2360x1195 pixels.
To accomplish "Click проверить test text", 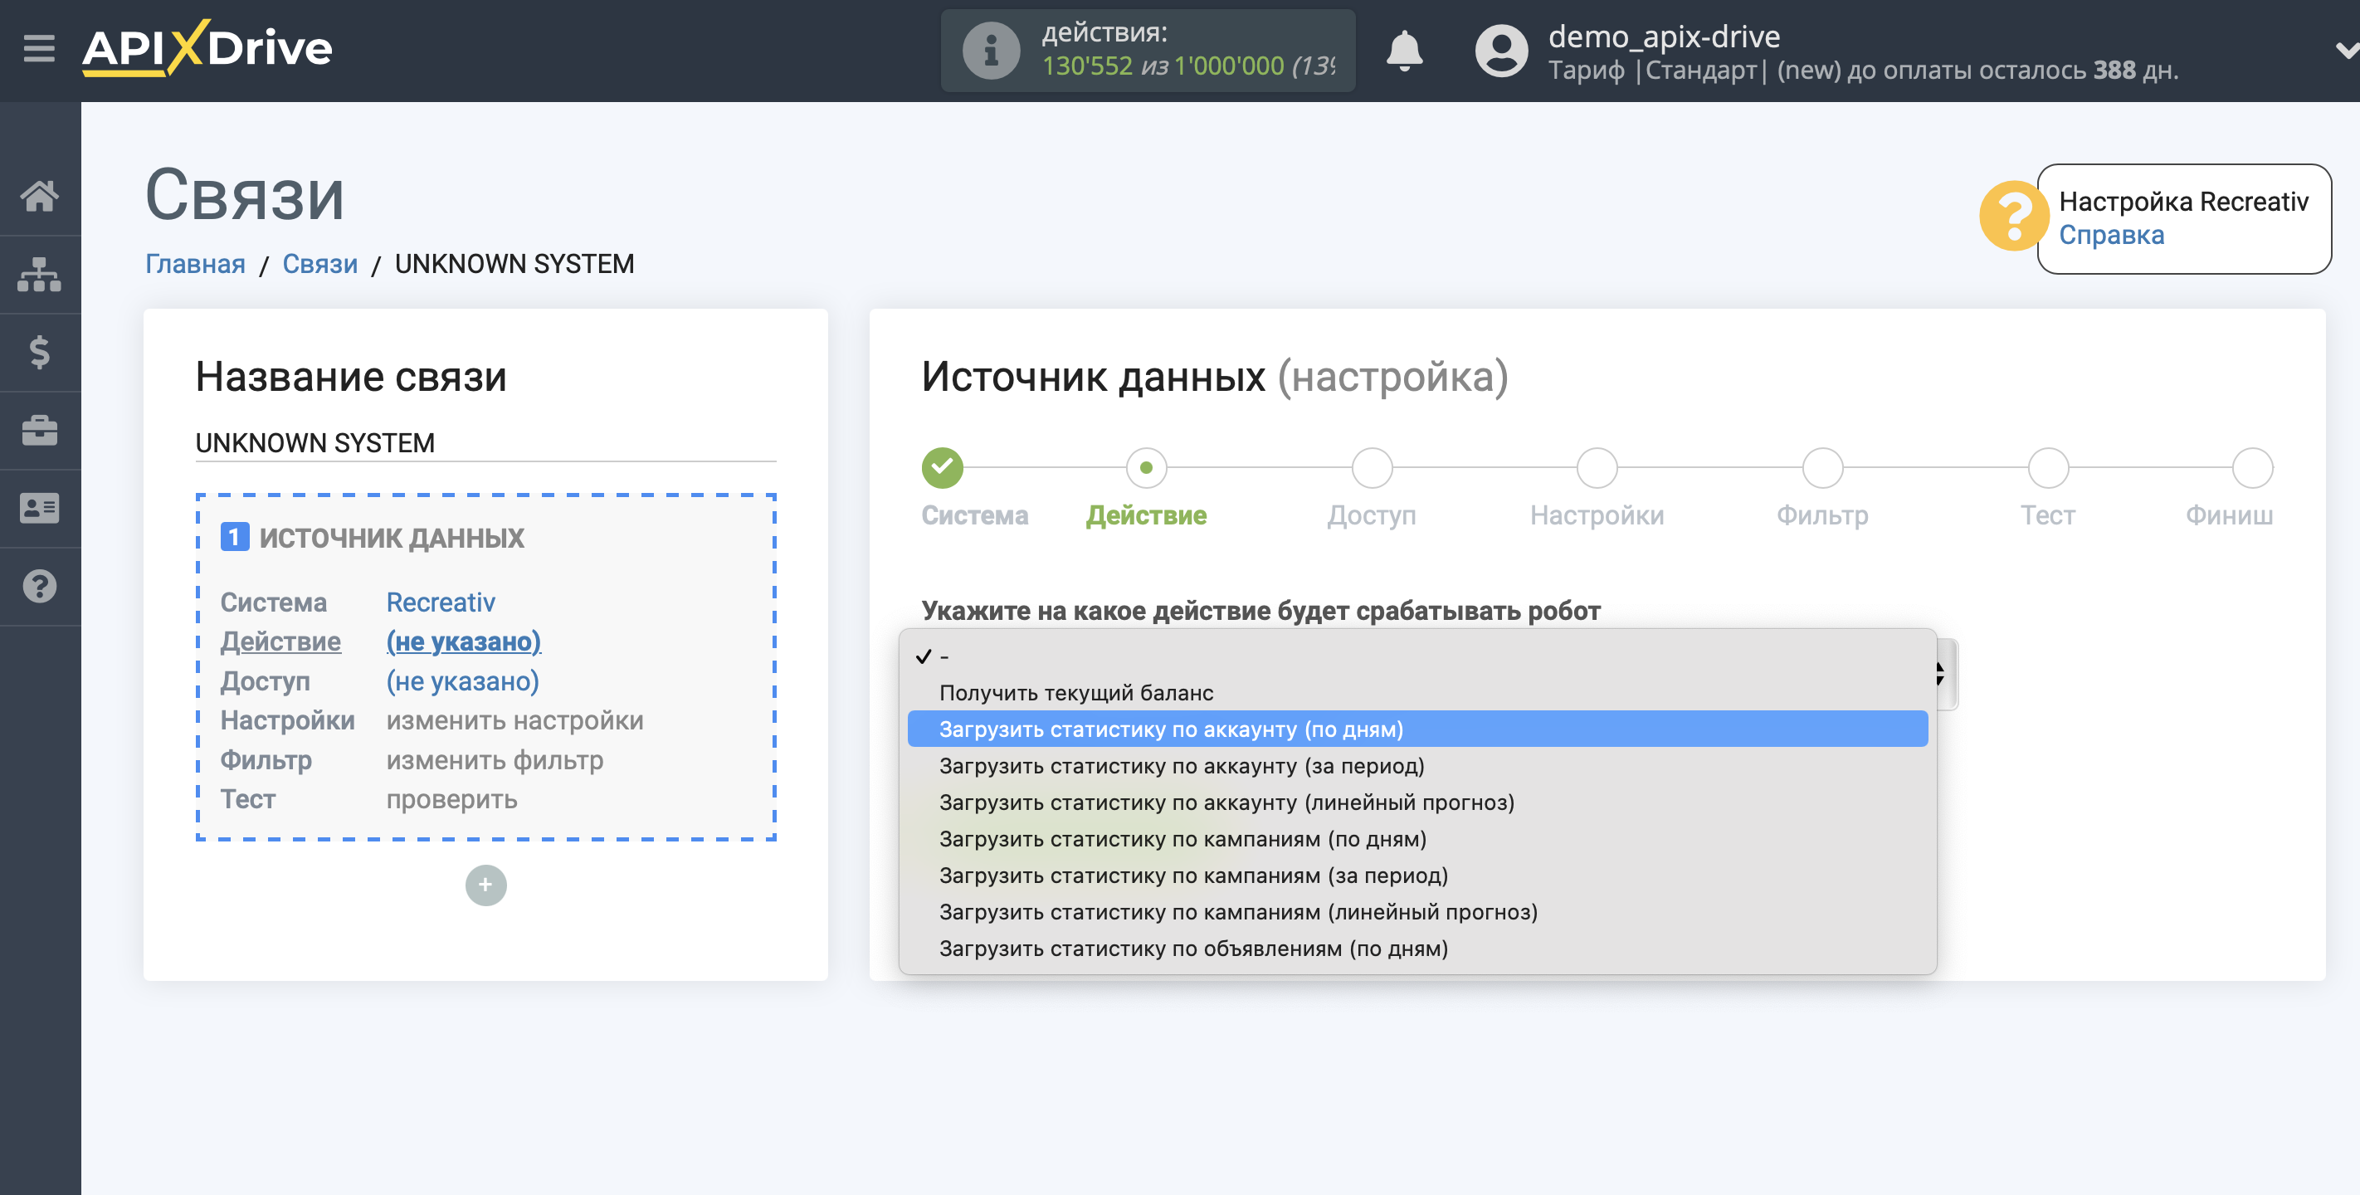I will 451,799.
